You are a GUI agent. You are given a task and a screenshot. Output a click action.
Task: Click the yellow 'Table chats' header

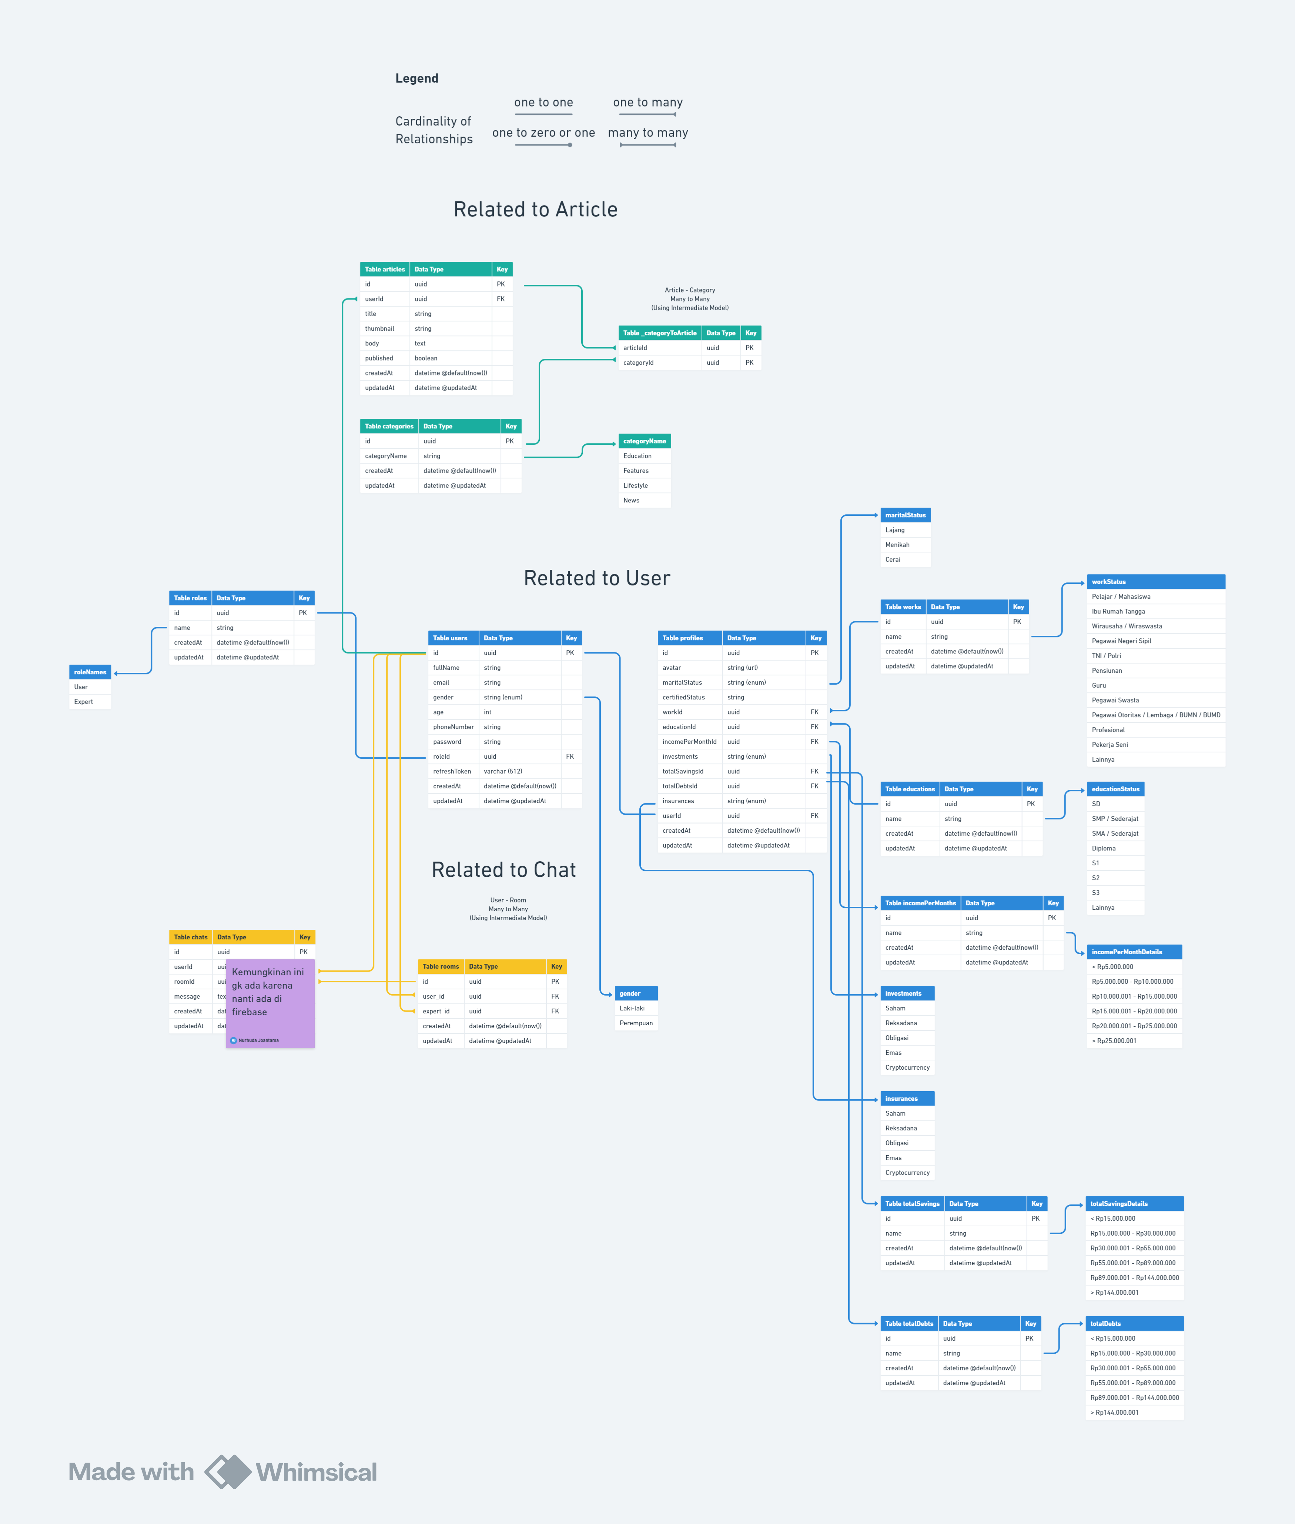coord(191,938)
